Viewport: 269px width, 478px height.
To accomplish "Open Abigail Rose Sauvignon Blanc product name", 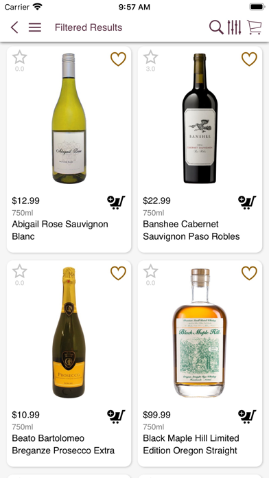I will [60, 230].
